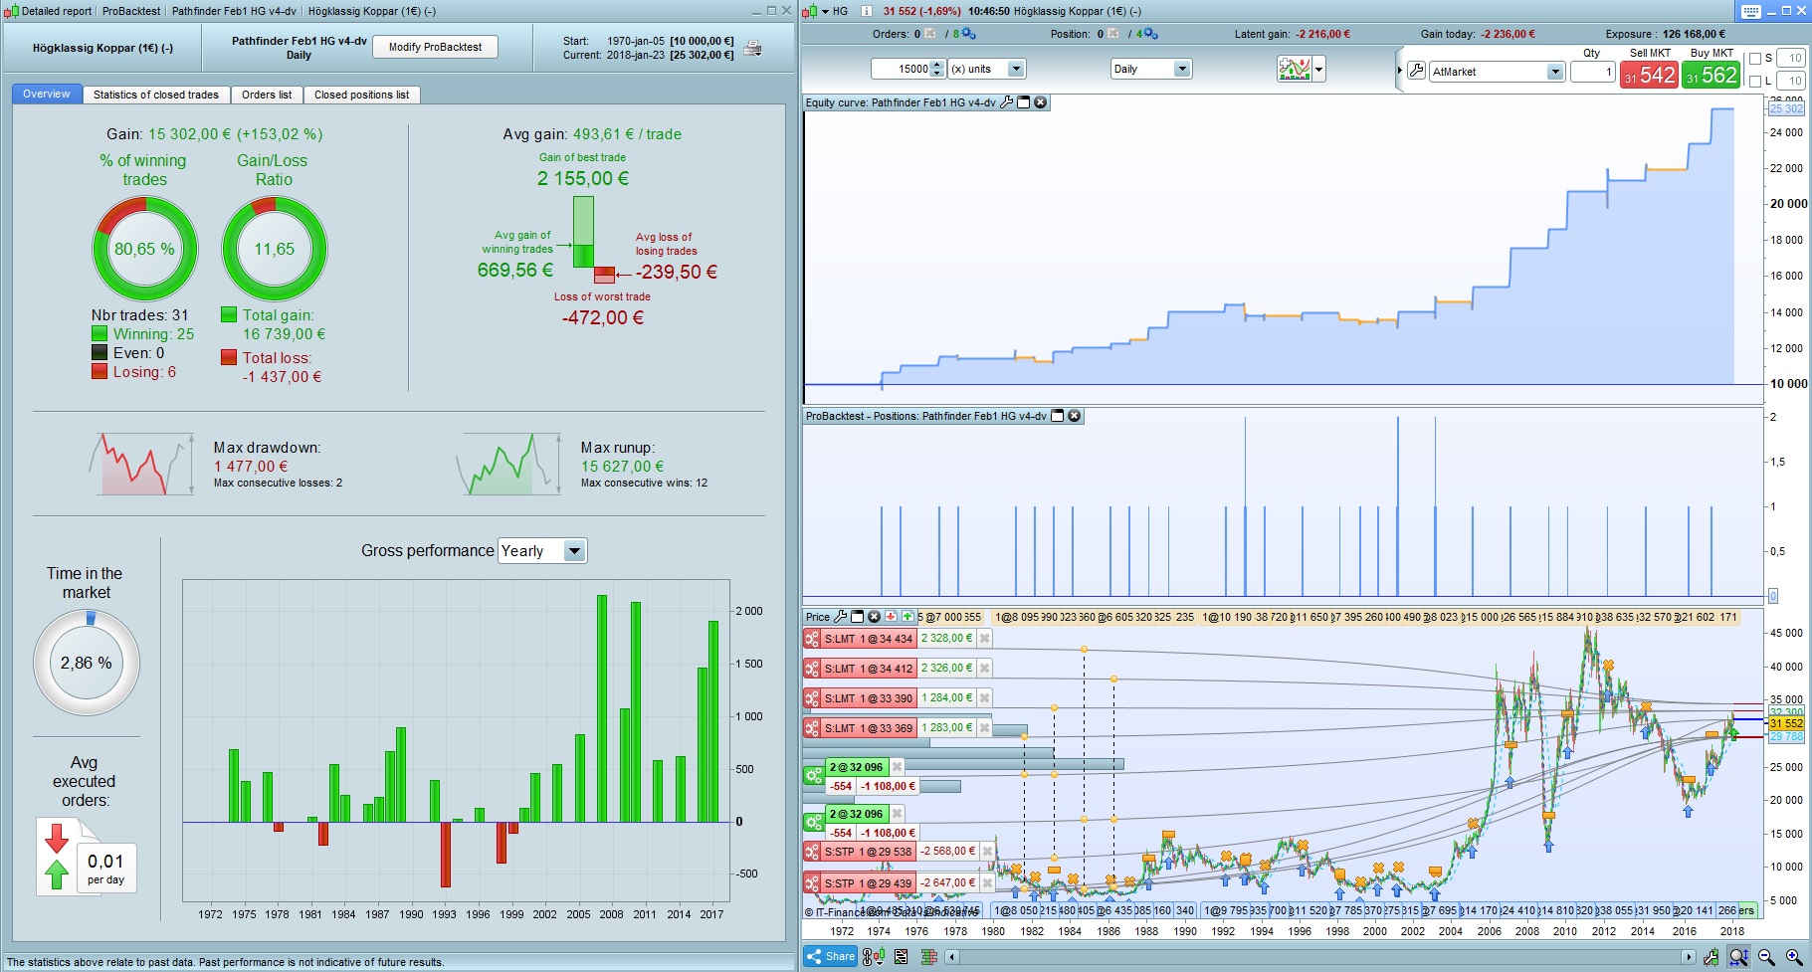Click the red down-arrow icon on Price panel

pos(891,617)
